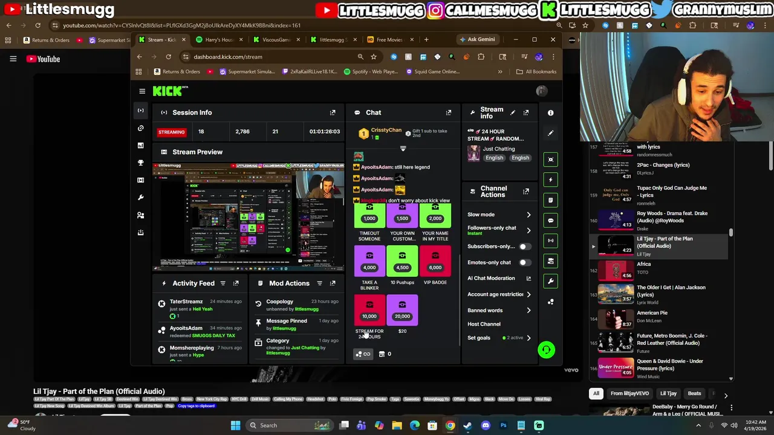Open the community users icon in Kick sidebar
Viewport: 774px width, 435px height.
(141, 215)
